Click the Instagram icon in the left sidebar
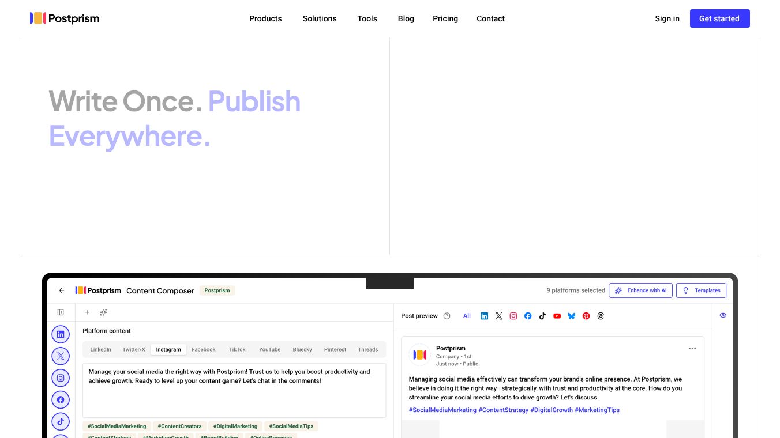Screen dimensions: 780x438 point(61,378)
